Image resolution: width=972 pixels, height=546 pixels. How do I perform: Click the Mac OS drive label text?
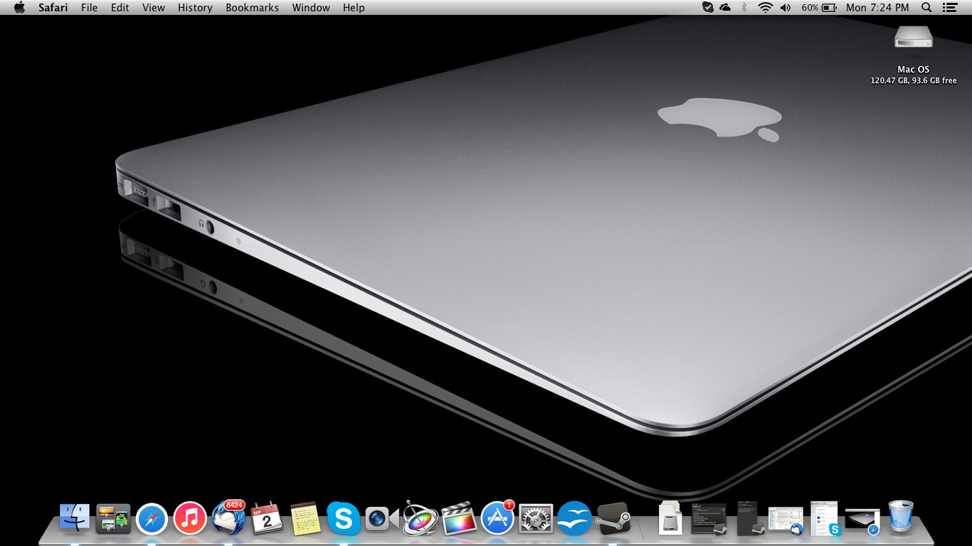coord(914,70)
